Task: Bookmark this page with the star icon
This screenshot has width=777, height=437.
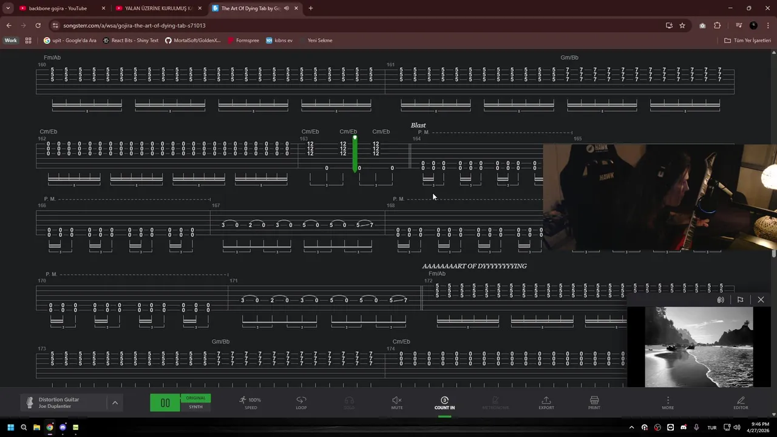Action: 682,25
